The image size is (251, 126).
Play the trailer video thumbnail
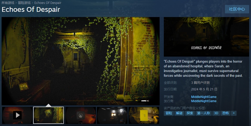[17, 115]
